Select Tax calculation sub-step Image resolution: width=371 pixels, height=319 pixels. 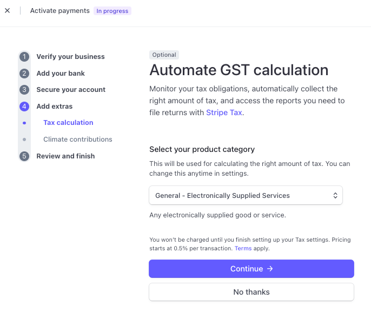click(68, 123)
